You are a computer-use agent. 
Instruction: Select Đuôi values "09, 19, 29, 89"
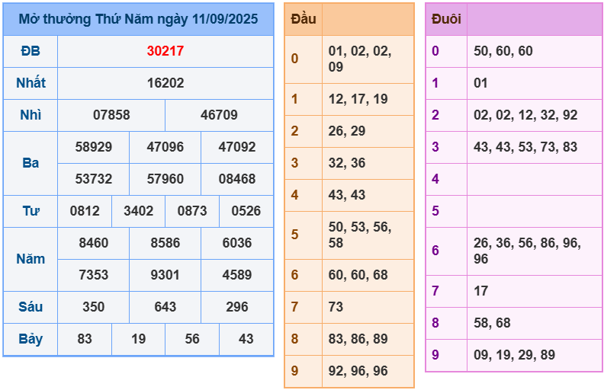(x=514, y=355)
